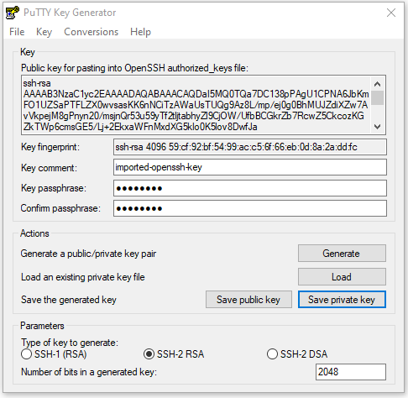Close the PuTTY Key Generator window

tap(391, 13)
